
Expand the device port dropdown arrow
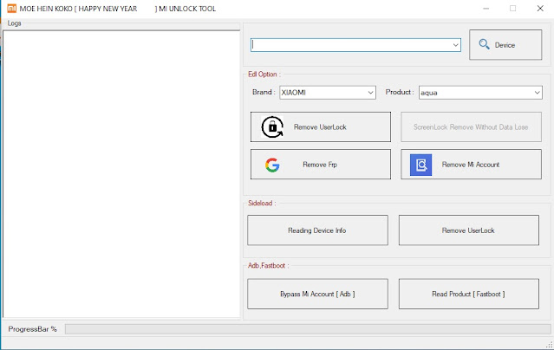point(455,45)
